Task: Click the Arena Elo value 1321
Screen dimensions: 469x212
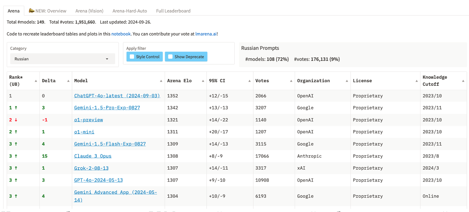Action: 173,120
